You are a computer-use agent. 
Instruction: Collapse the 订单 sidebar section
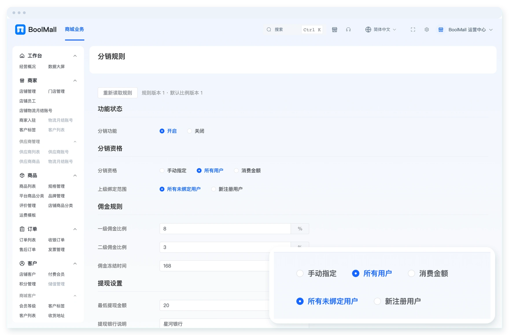tap(75, 229)
